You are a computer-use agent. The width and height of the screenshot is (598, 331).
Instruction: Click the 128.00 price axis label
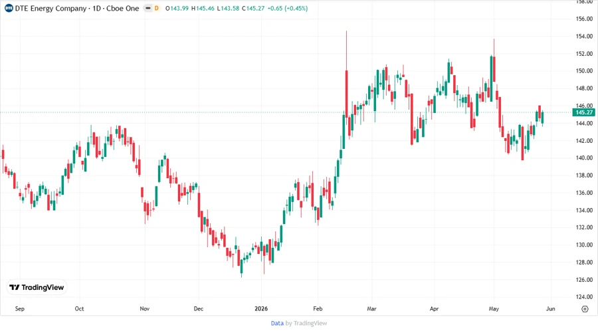click(x=584, y=263)
